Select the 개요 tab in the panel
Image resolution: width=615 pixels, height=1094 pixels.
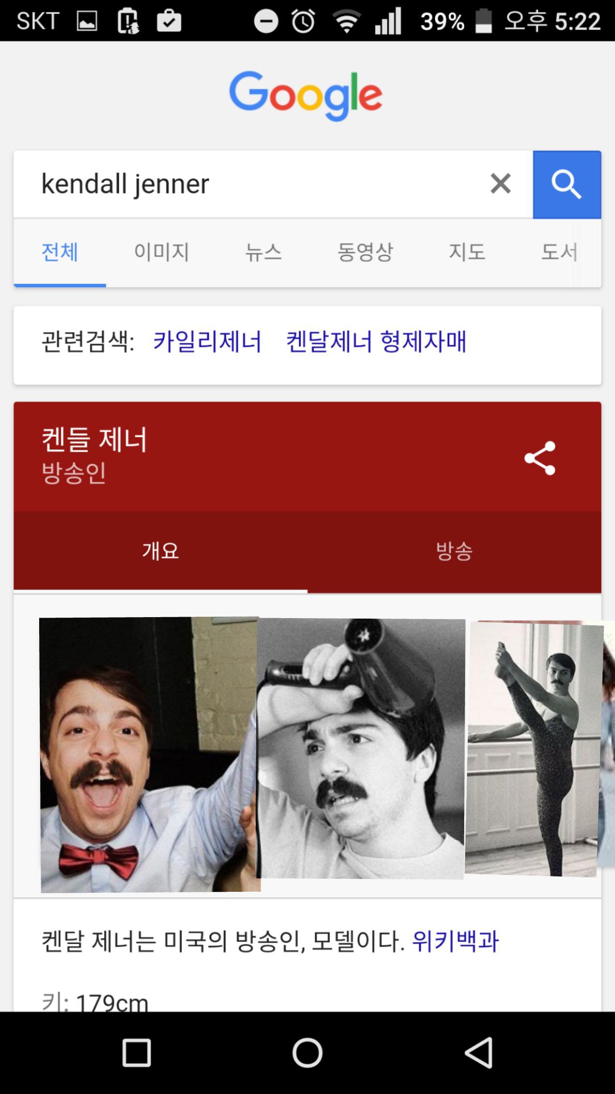coord(161,551)
